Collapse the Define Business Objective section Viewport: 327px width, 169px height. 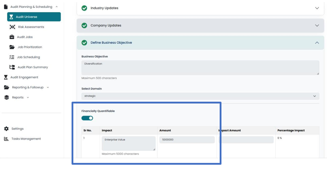[317, 43]
